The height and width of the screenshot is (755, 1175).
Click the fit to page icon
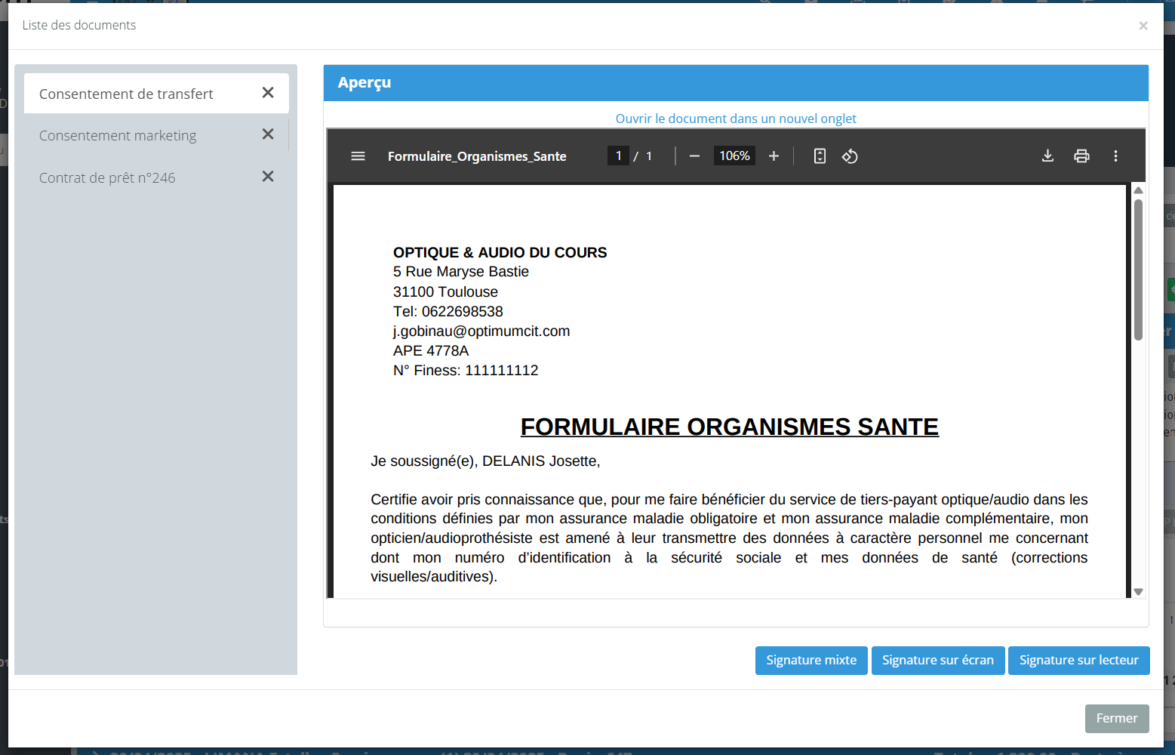820,156
